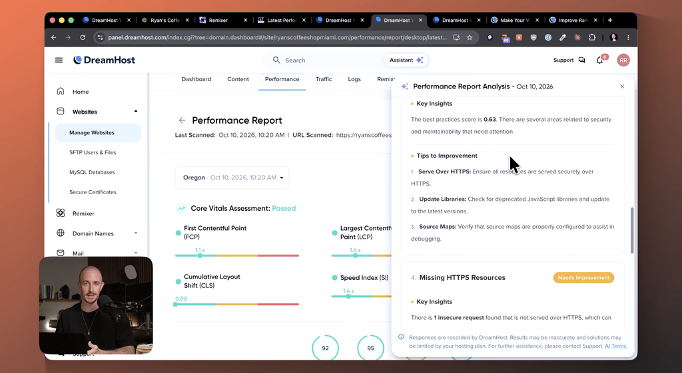This screenshot has width=682, height=373.
Task: Switch to the Traffic tab
Action: (324, 79)
